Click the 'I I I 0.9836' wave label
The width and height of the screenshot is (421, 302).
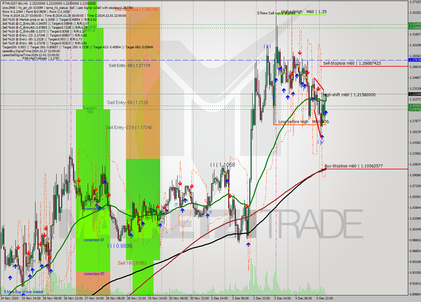(x=120, y=246)
